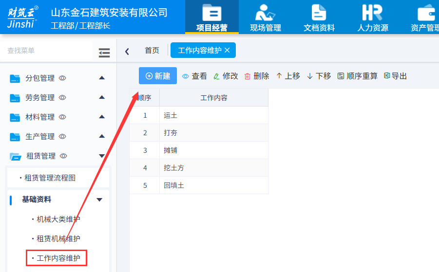Click the 下移 toolbar button
The width and height of the screenshot is (439, 272).
(x=319, y=76)
